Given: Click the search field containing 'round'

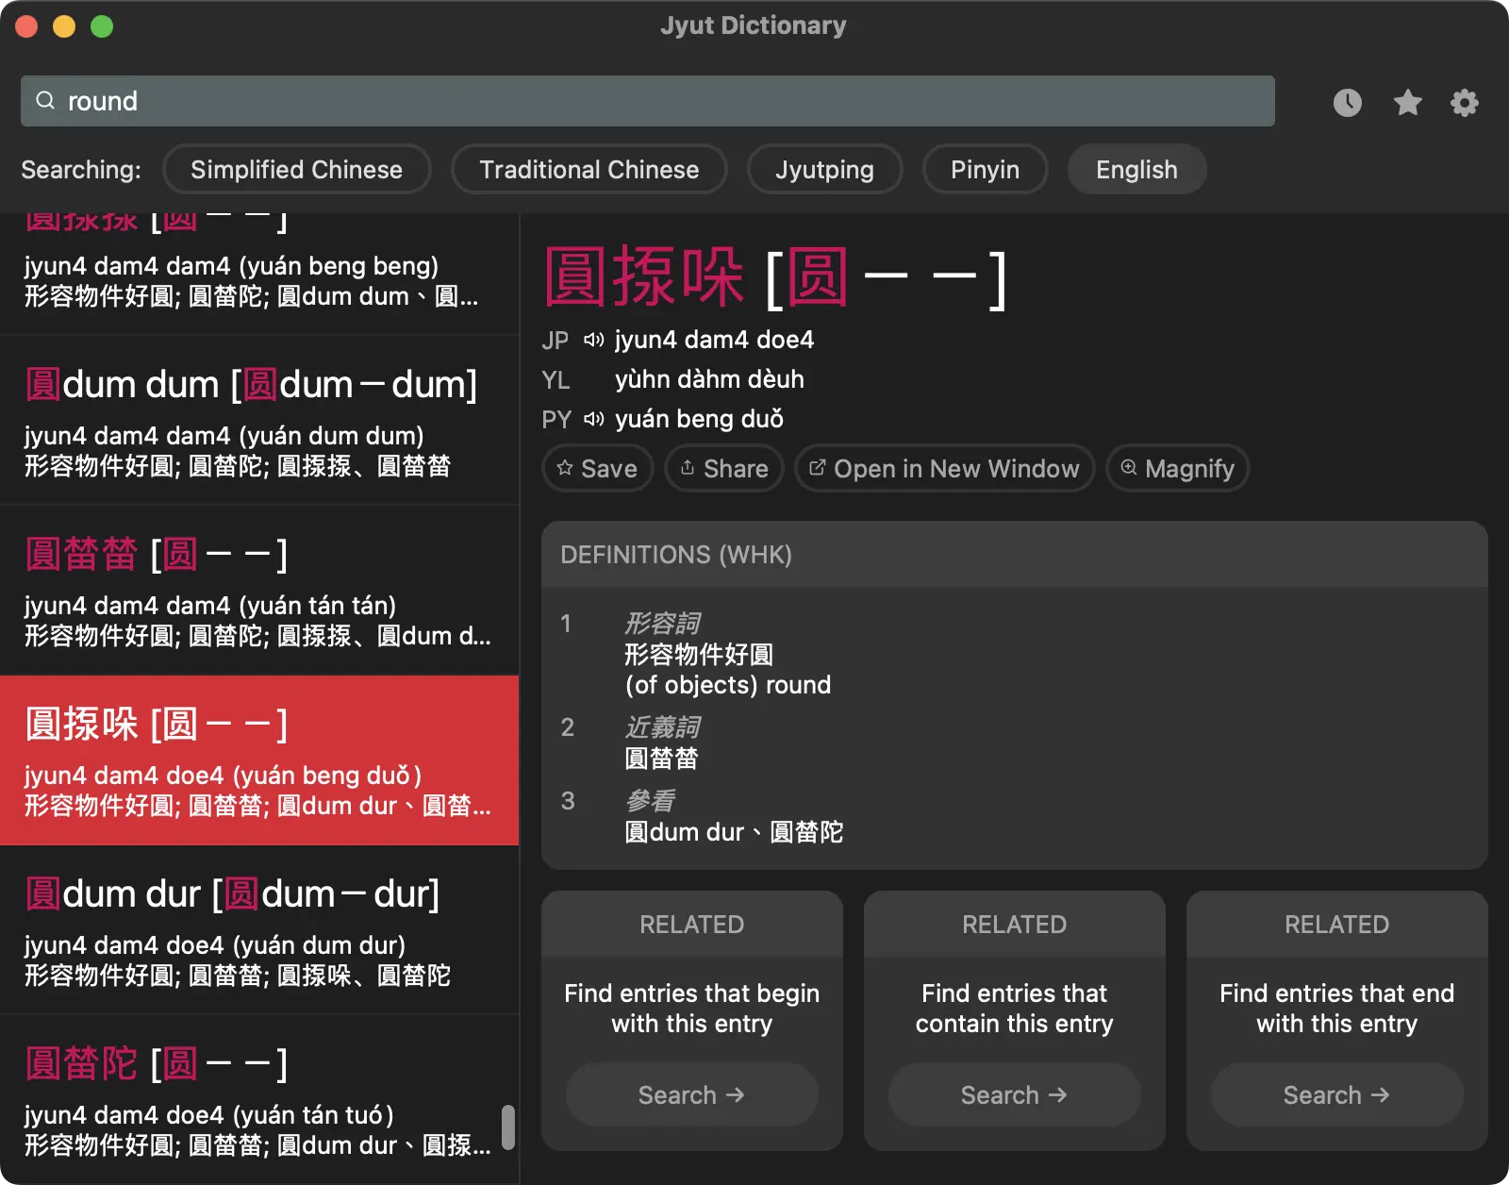Looking at the screenshot, I should coord(648,101).
